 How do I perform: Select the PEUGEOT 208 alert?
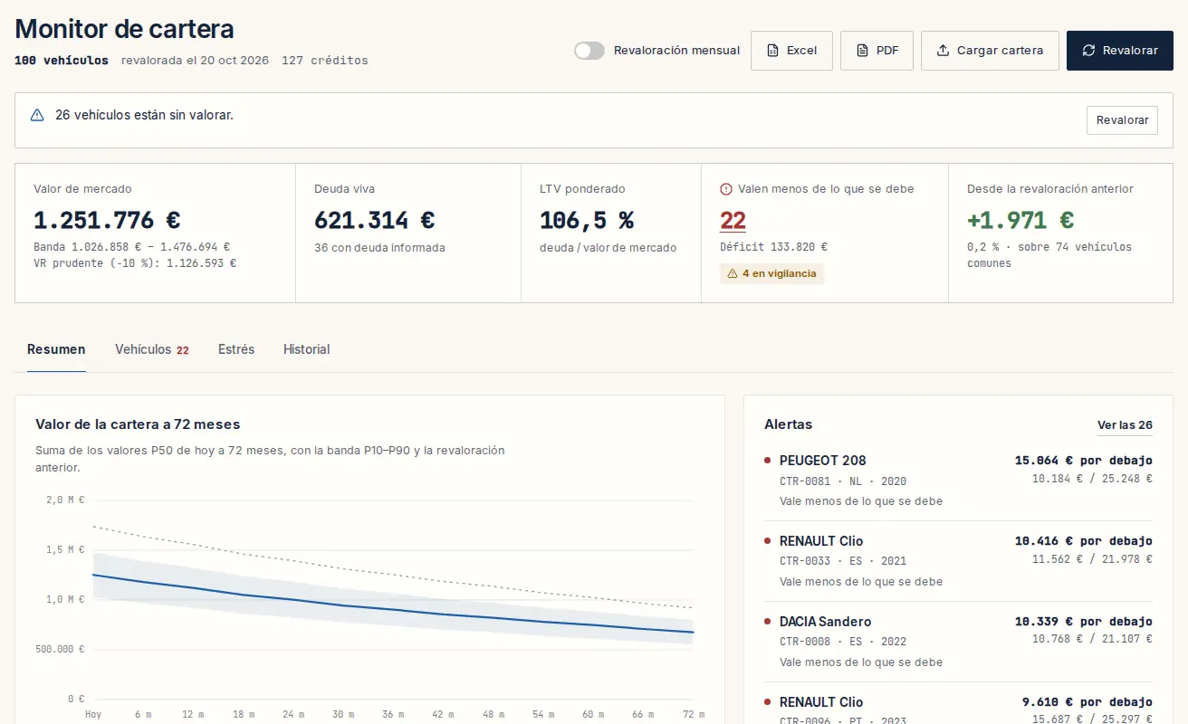pos(958,481)
